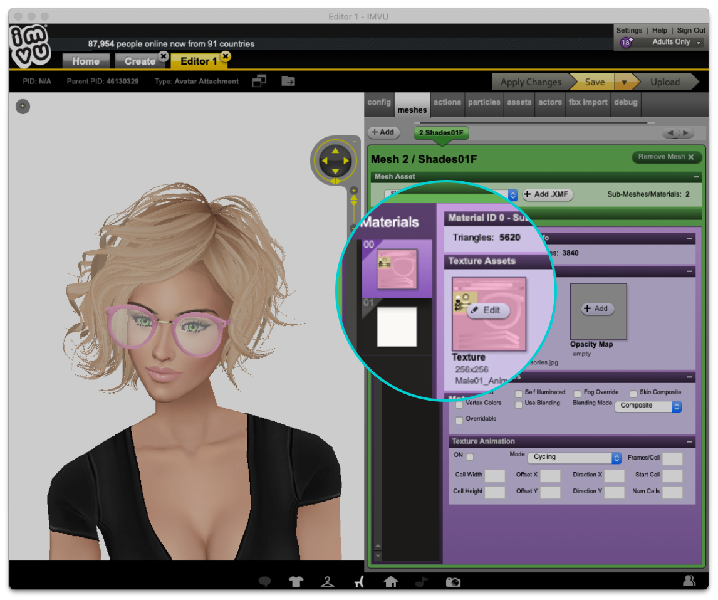The height and width of the screenshot is (600, 718).
Task: Click the overlapping-windows icon next to Avatar Attachment
Action: click(x=259, y=81)
